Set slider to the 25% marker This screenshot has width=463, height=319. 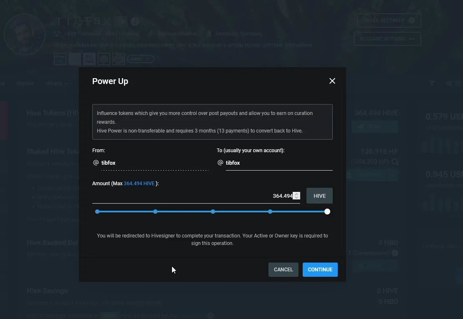click(155, 212)
